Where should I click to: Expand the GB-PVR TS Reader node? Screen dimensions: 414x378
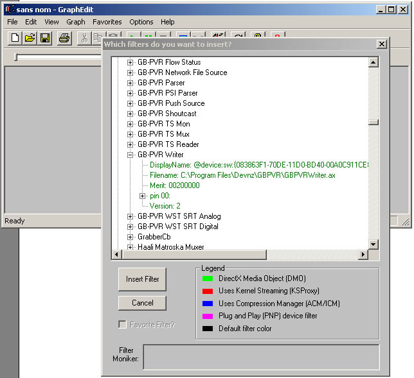pyautogui.click(x=130, y=144)
